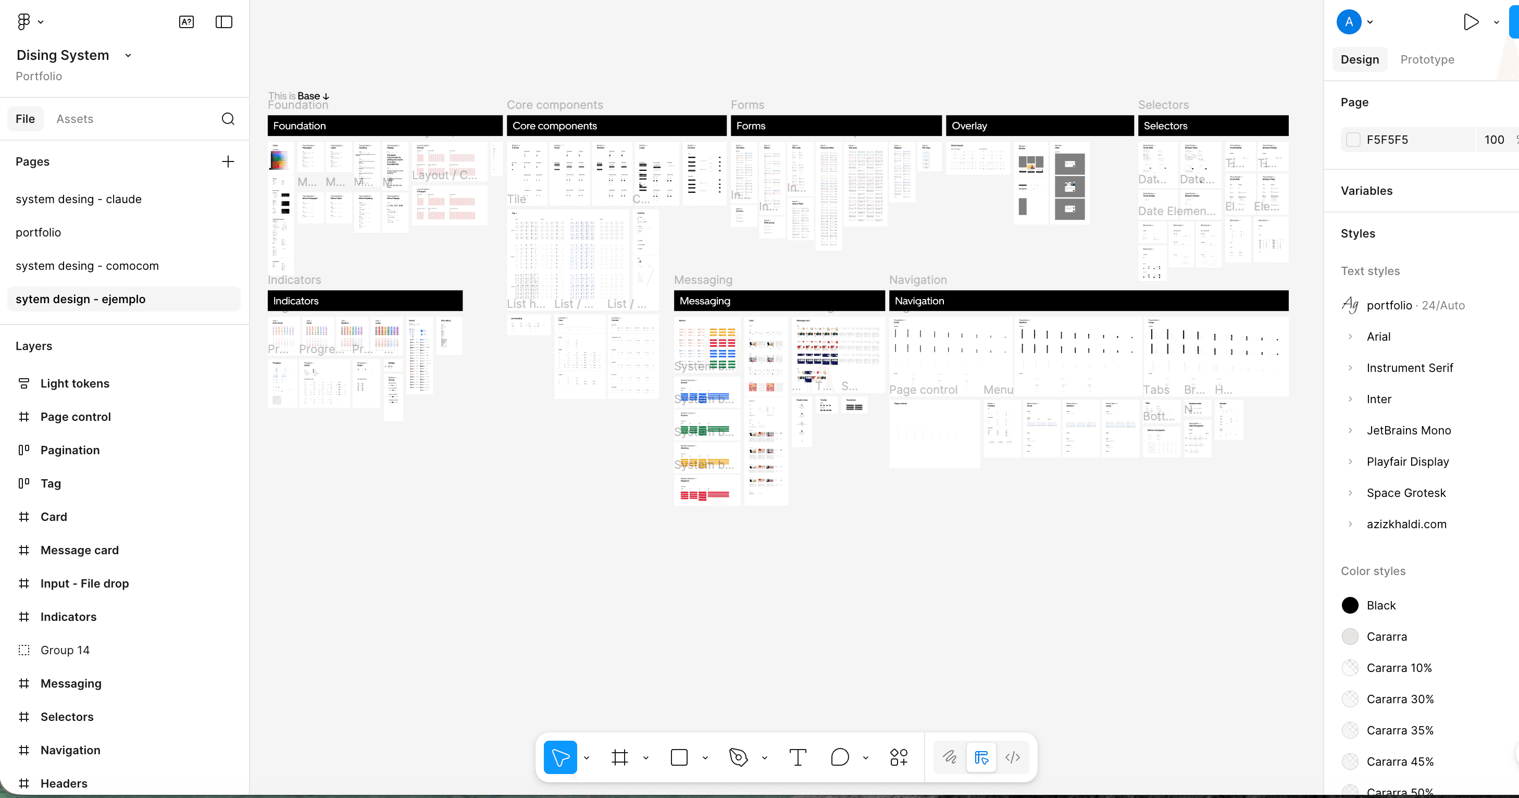The image size is (1519, 798).
Task: Open the Actions/resources panel from the toolbar
Action: pyautogui.click(x=899, y=757)
